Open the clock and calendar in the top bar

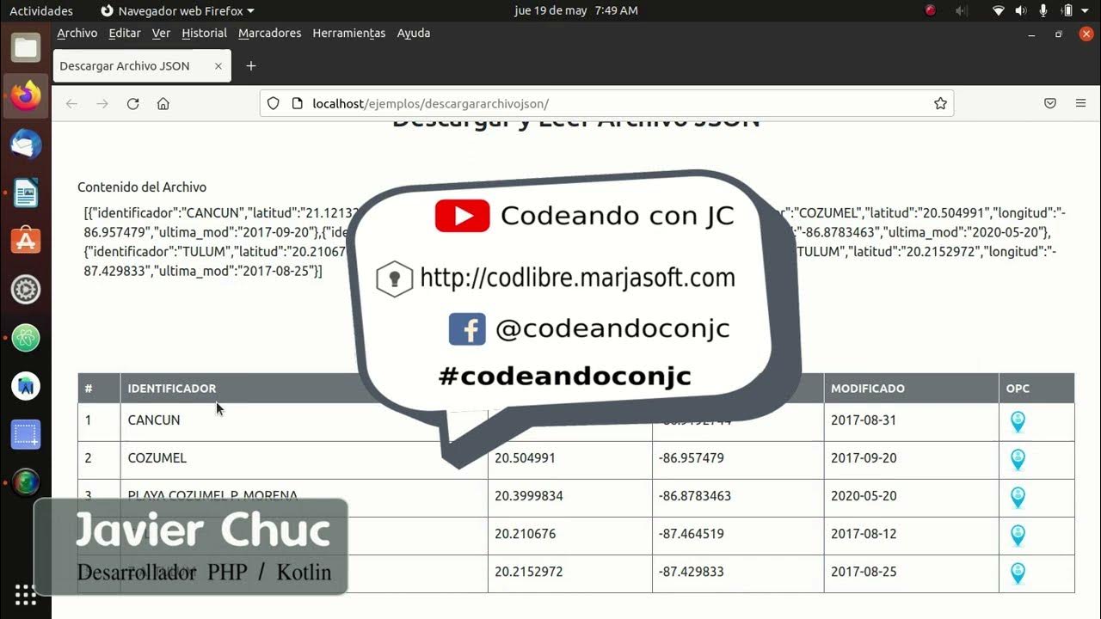(x=576, y=11)
